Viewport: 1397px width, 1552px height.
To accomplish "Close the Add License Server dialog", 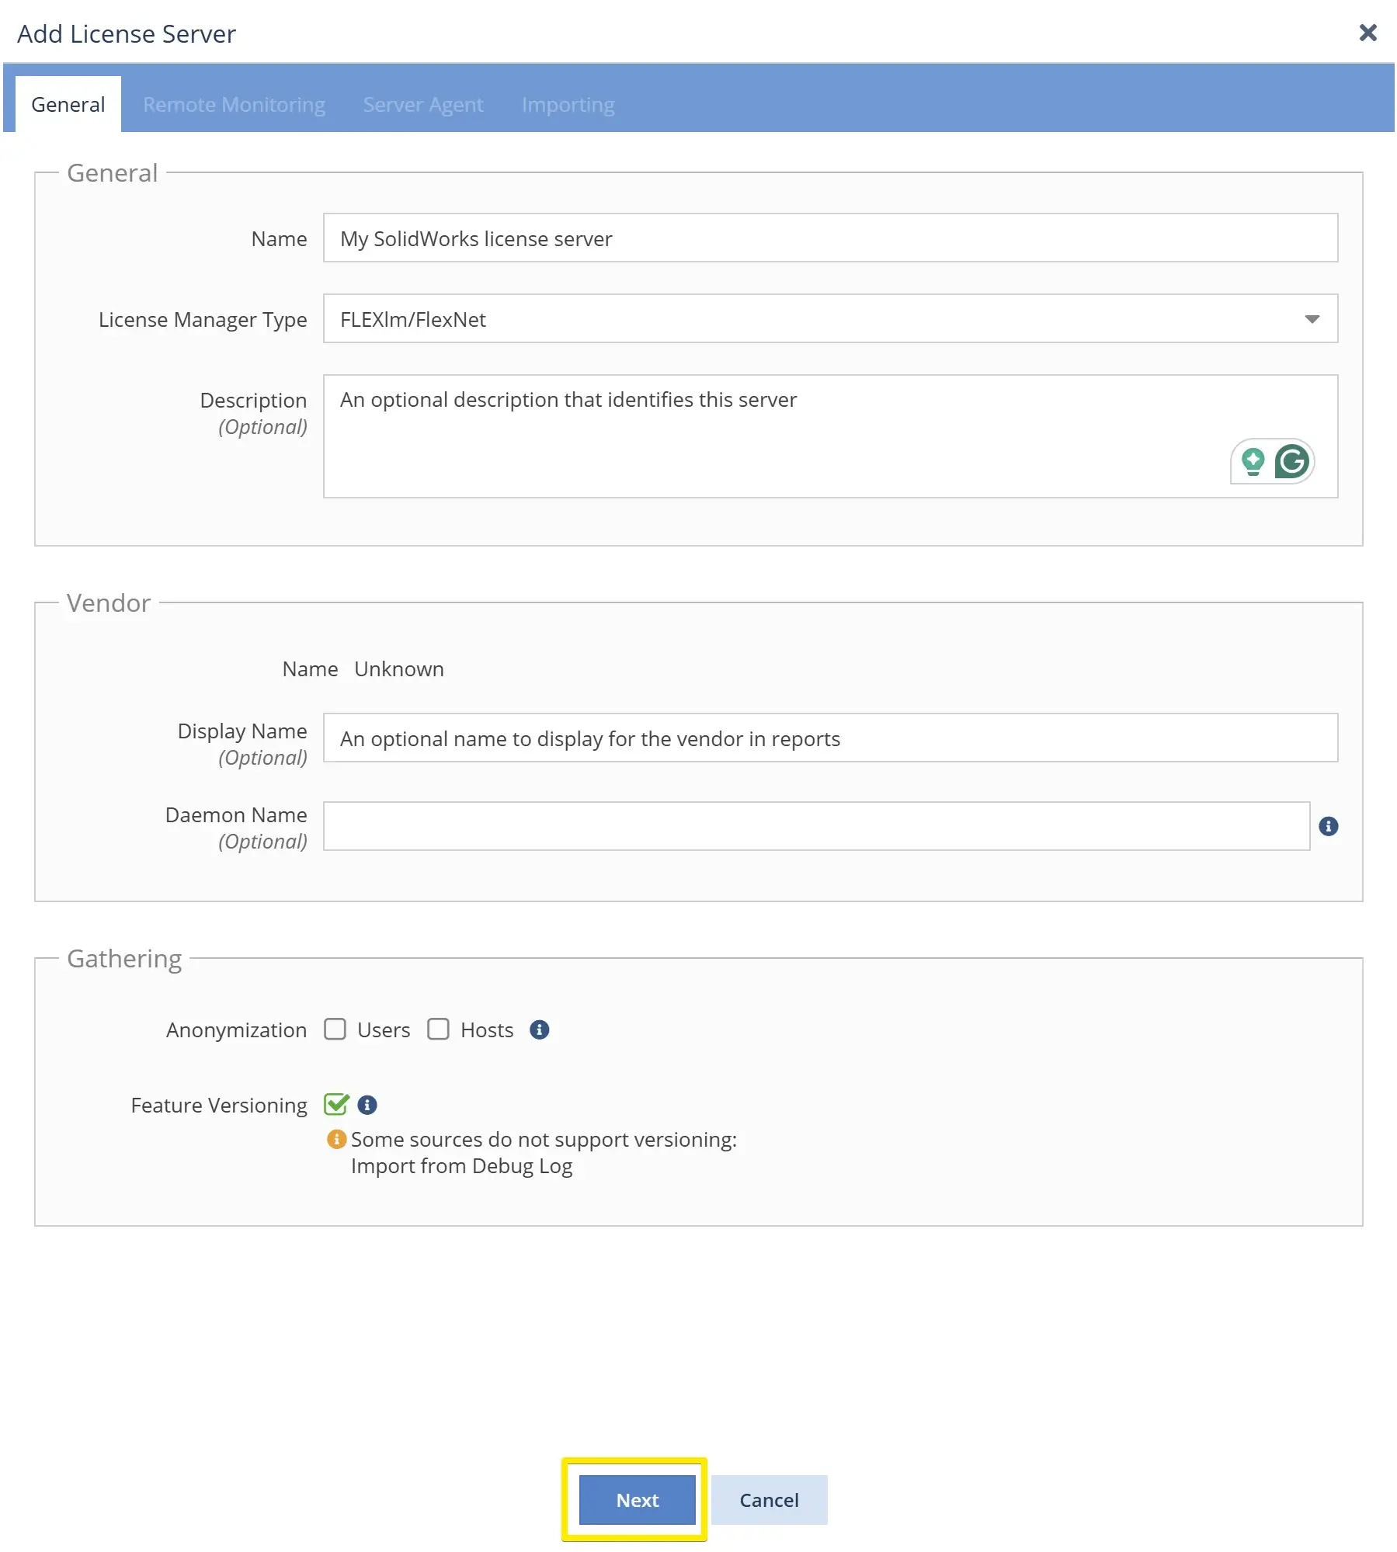I will coord(1367,33).
